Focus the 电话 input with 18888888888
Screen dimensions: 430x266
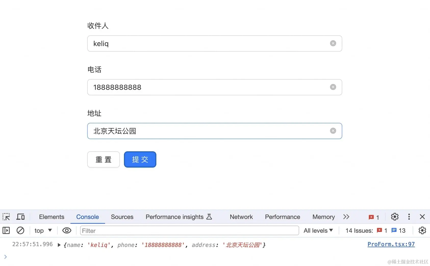coord(214,87)
